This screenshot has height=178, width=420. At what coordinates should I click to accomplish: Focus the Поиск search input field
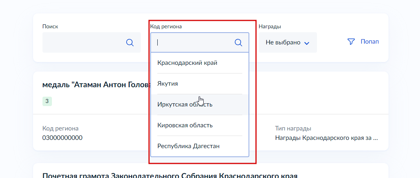point(91,42)
